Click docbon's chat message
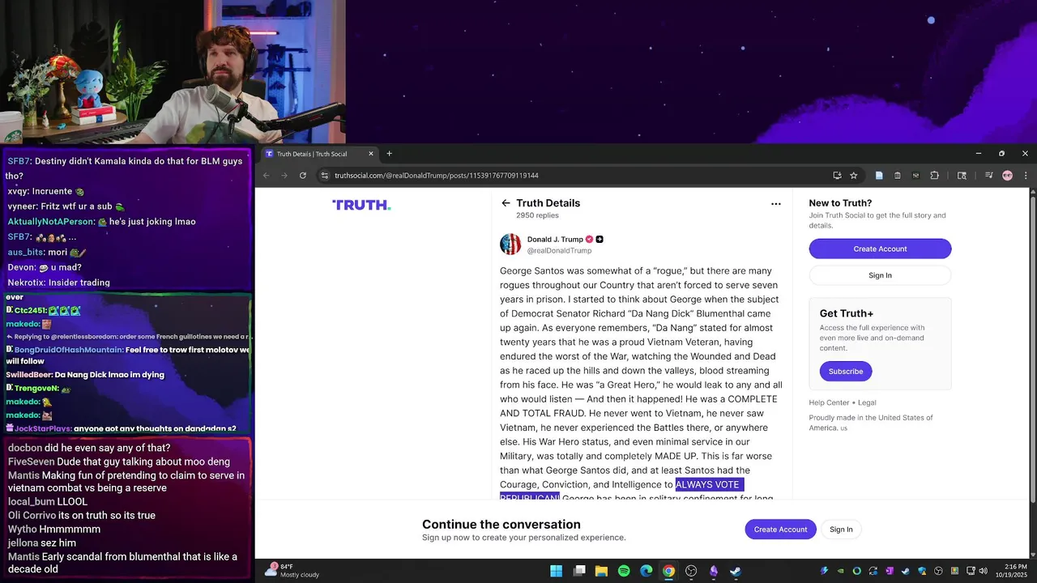This screenshot has height=583, width=1037. tap(89, 448)
